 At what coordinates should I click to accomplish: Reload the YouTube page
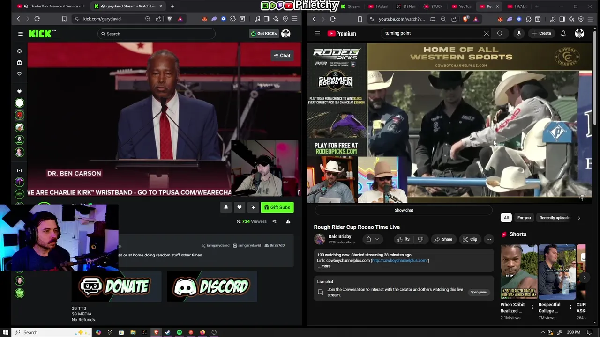click(332, 19)
